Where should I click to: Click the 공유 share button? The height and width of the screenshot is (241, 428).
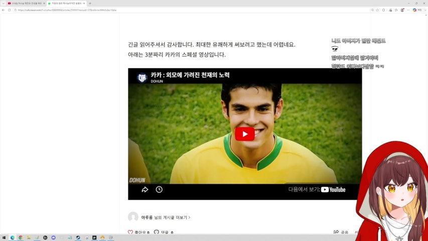click(341, 232)
